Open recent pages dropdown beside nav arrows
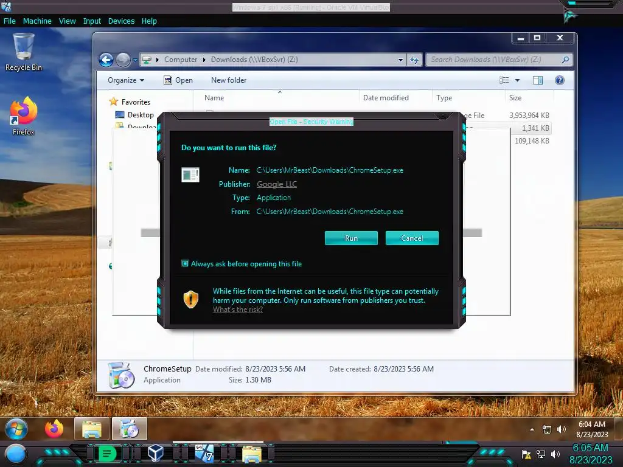The image size is (623, 467). (135, 60)
